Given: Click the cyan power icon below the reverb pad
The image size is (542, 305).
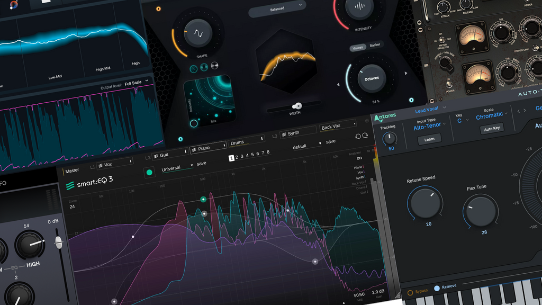Looking at the screenshot, I should [x=180, y=139].
